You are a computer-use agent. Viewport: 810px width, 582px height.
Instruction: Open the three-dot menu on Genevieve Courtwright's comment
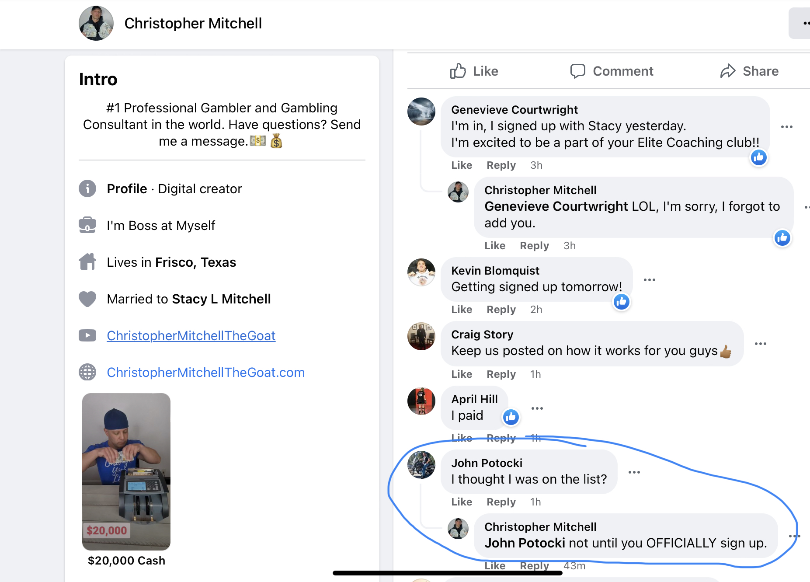pos(787,127)
